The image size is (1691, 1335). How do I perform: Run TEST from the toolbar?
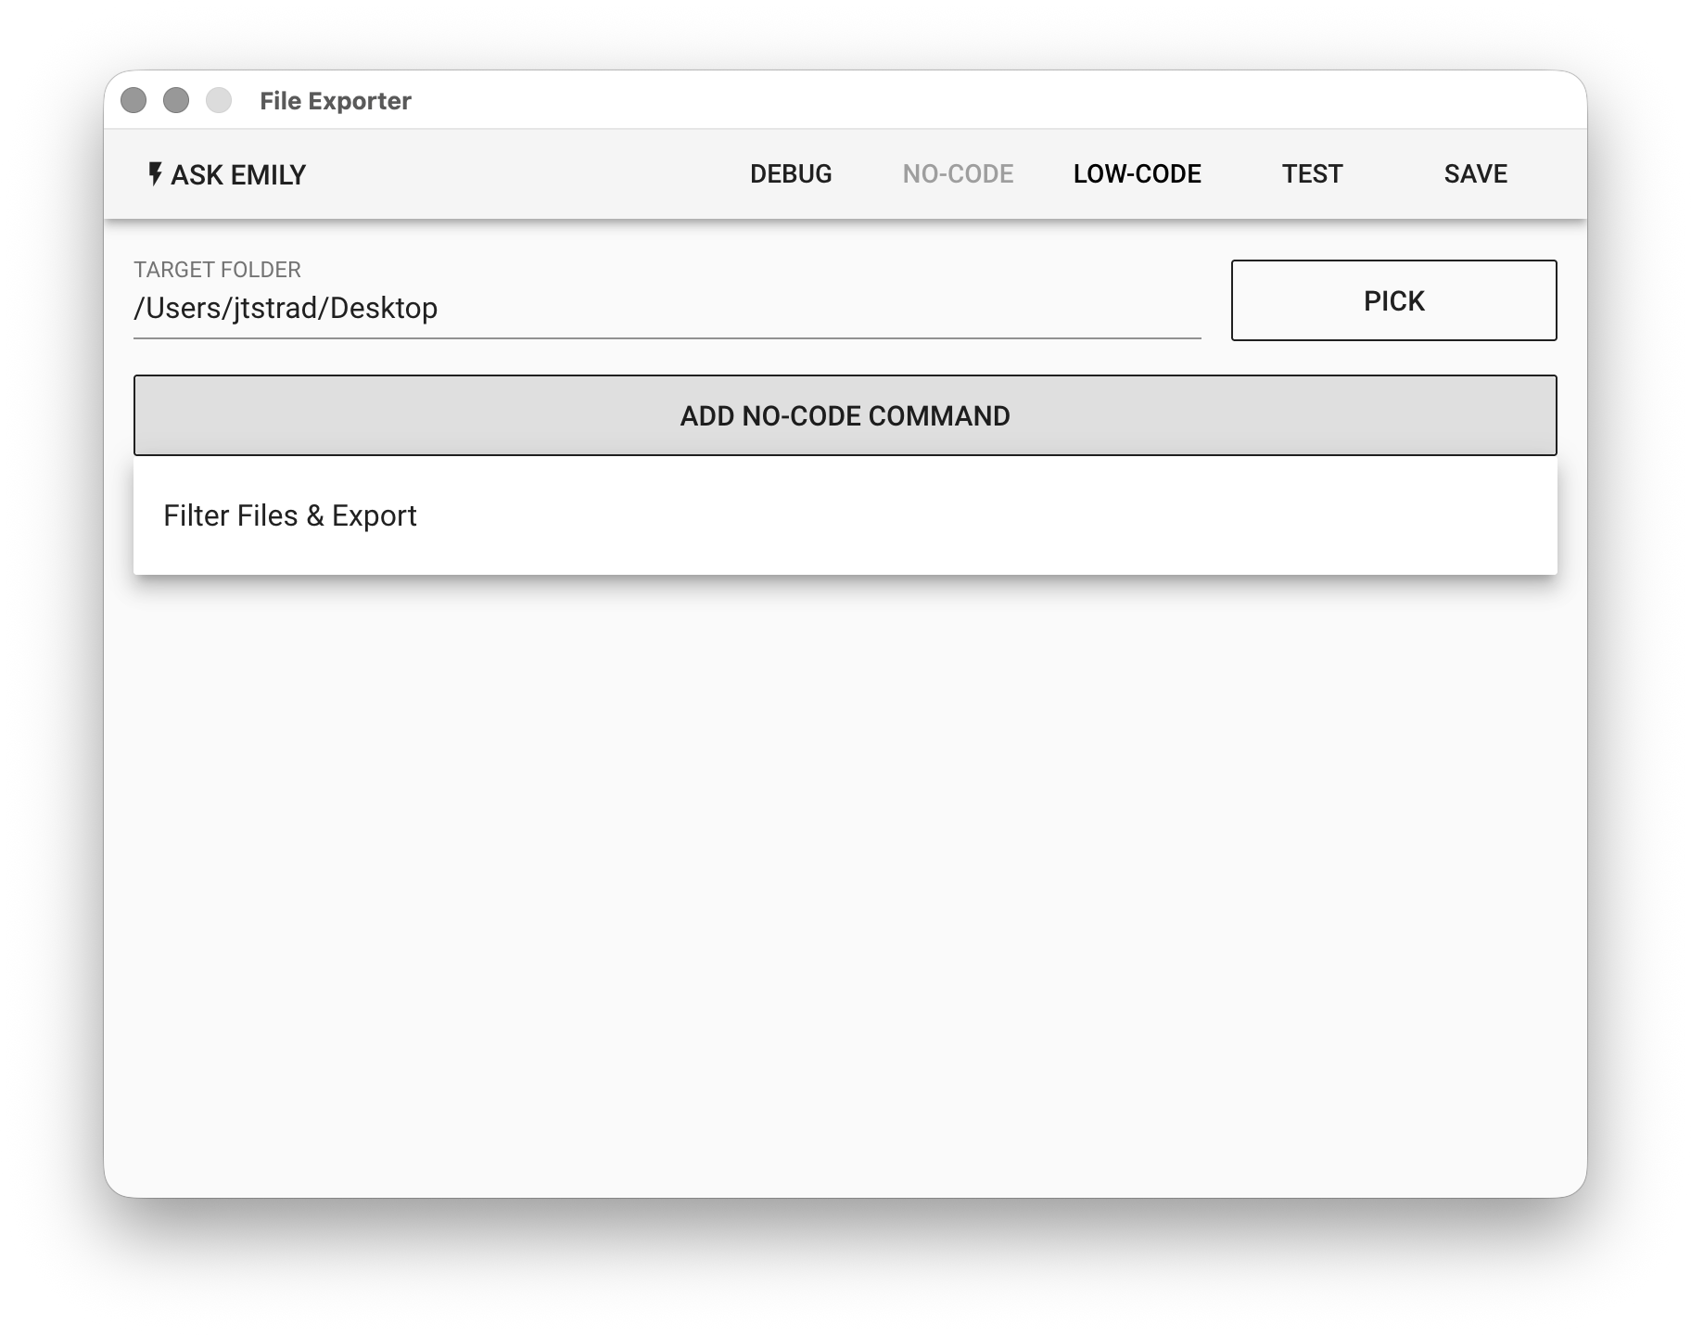point(1312,174)
